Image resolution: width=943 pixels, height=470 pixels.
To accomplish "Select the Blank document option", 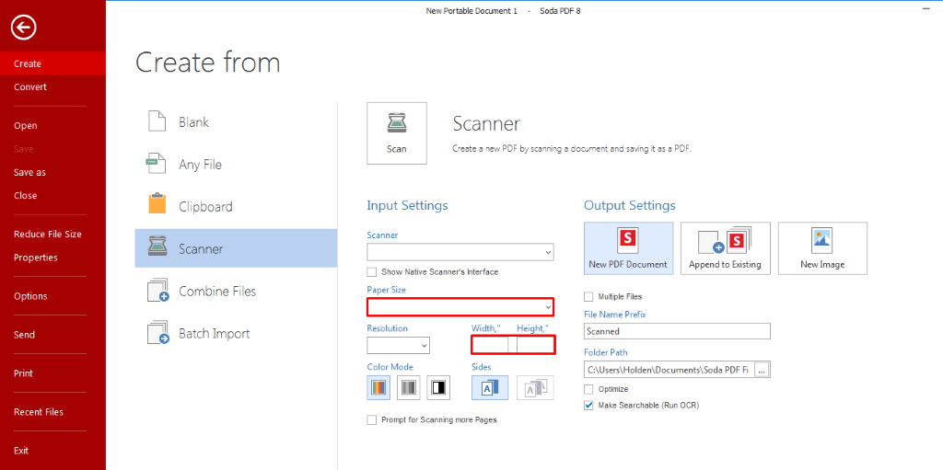I will click(x=236, y=122).
